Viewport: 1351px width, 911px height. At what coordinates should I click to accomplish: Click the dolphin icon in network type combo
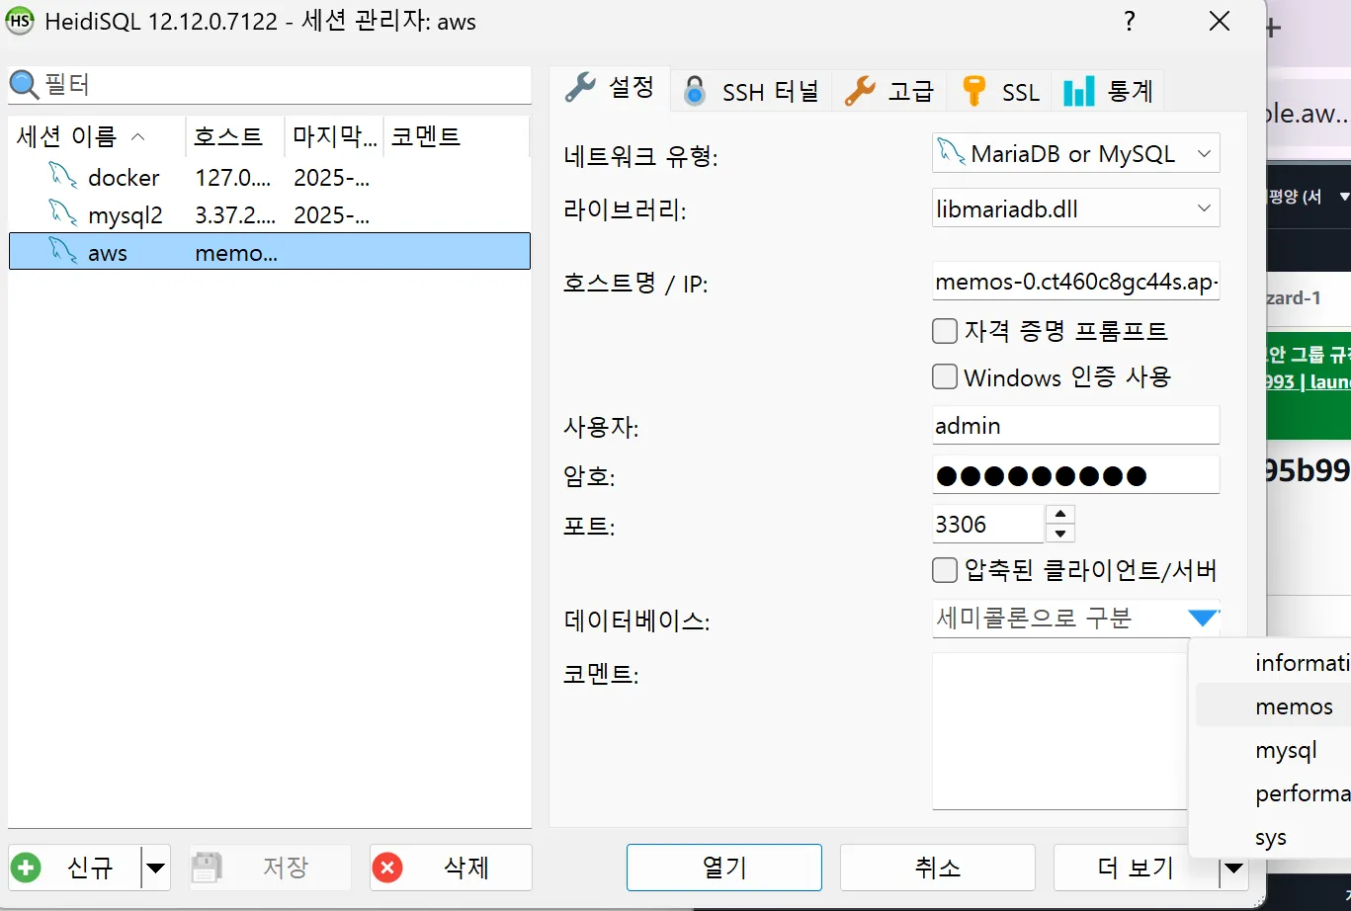(x=952, y=153)
